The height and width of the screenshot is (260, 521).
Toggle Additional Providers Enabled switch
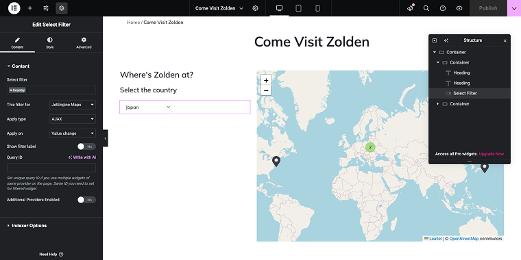click(x=86, y=200)
